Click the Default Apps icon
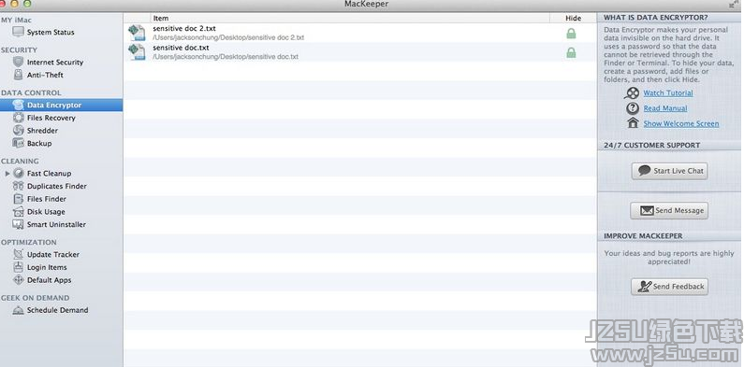This screenshot has height=367, width=744. pyautogui.click(x=18, y=280)
